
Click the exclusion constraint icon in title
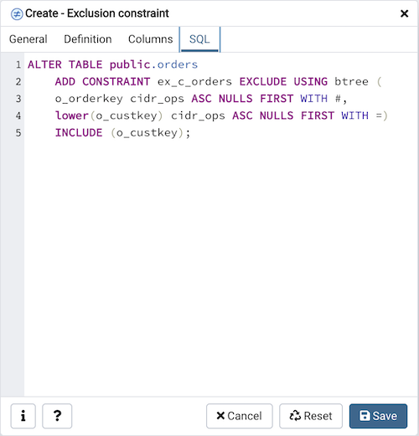pos(17,14)
